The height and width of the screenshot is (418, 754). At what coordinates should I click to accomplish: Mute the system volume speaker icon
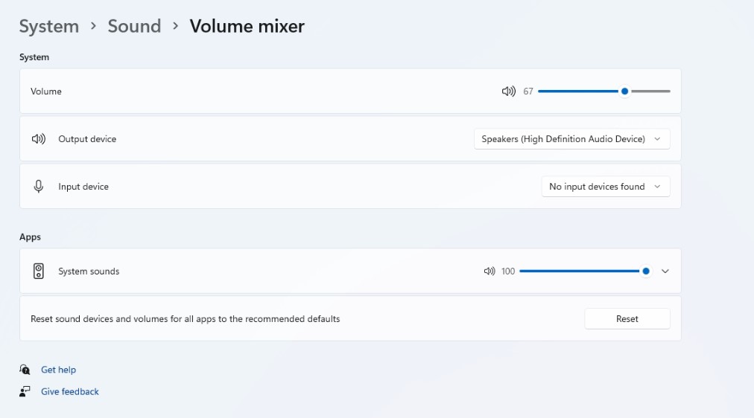pos(508,91)
